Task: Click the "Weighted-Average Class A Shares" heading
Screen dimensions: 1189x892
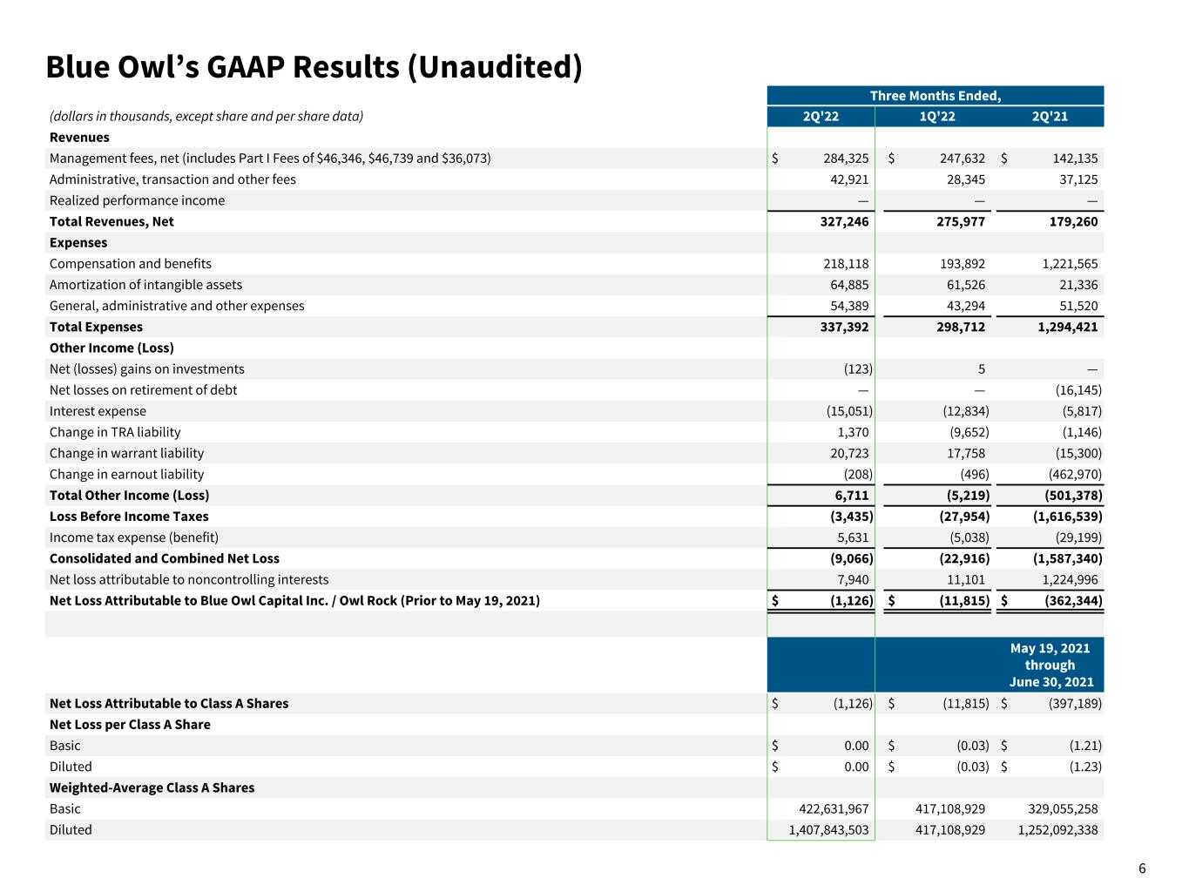Action: (152, 787)
